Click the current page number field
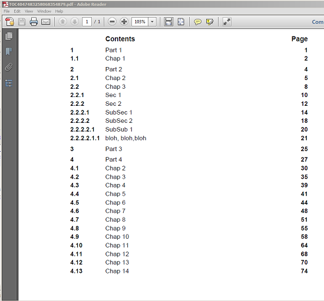The width and height of the screenshot is (324, 301). click(87, 22)
